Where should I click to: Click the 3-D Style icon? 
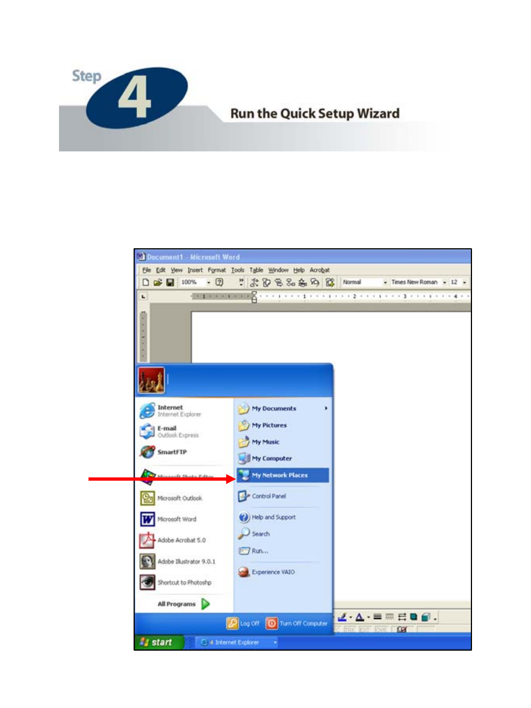click(426, 617)
